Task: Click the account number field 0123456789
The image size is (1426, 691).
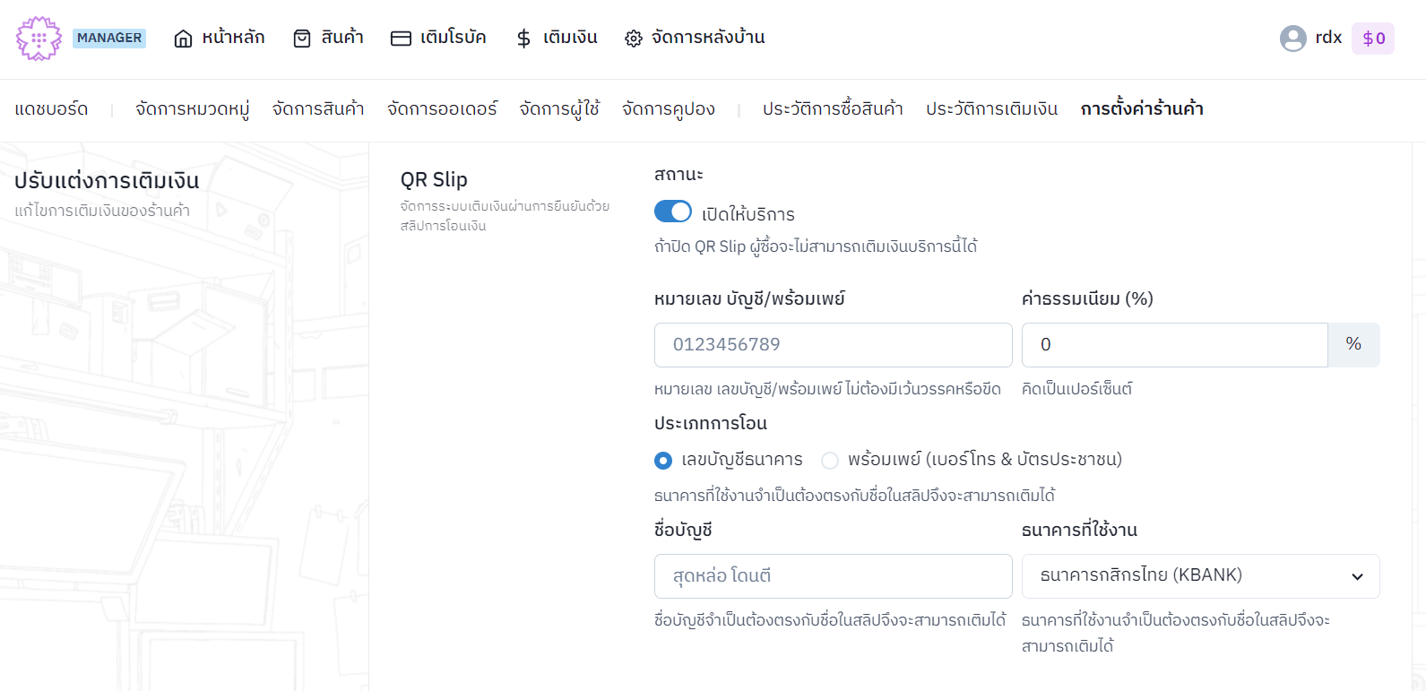Action: click(833, 345)
